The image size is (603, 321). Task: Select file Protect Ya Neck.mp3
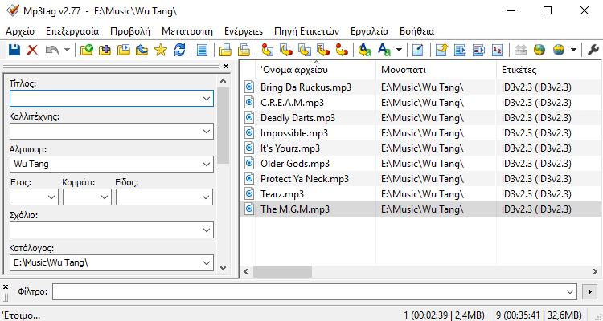[305, 179]
